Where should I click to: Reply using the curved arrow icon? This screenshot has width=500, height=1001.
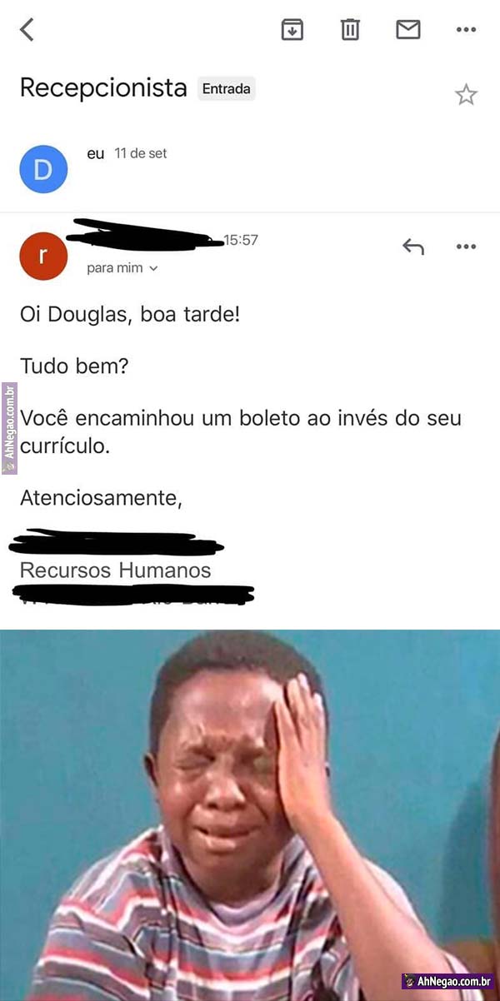413,247
